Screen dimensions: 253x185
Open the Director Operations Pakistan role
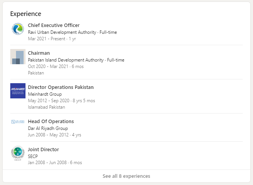coord(60,87)
